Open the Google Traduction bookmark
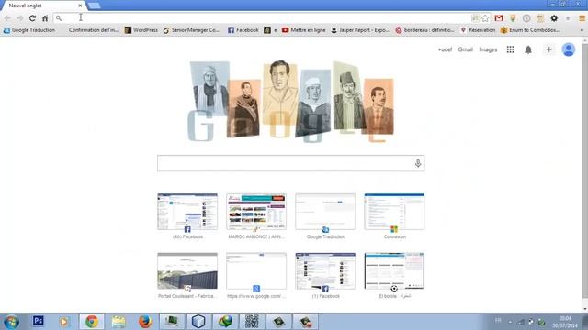This screenshot has height=330, width=588. click(x=29, y=30)
